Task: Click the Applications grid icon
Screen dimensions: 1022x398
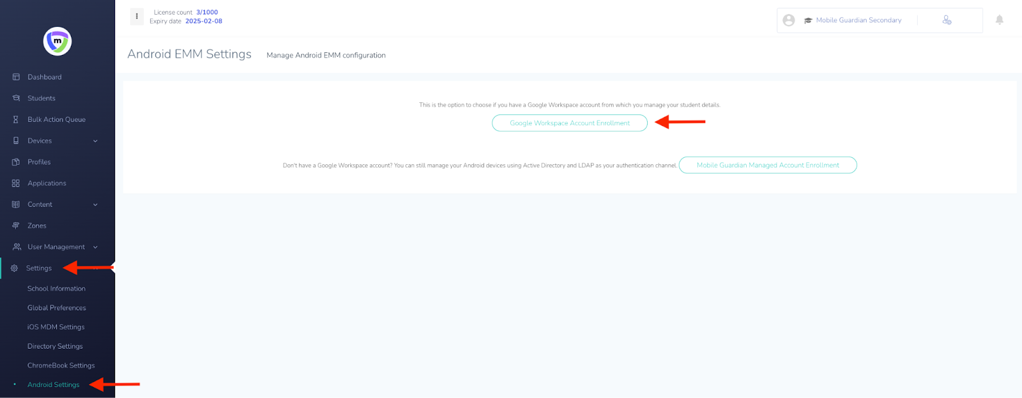Action: [16, 183]
